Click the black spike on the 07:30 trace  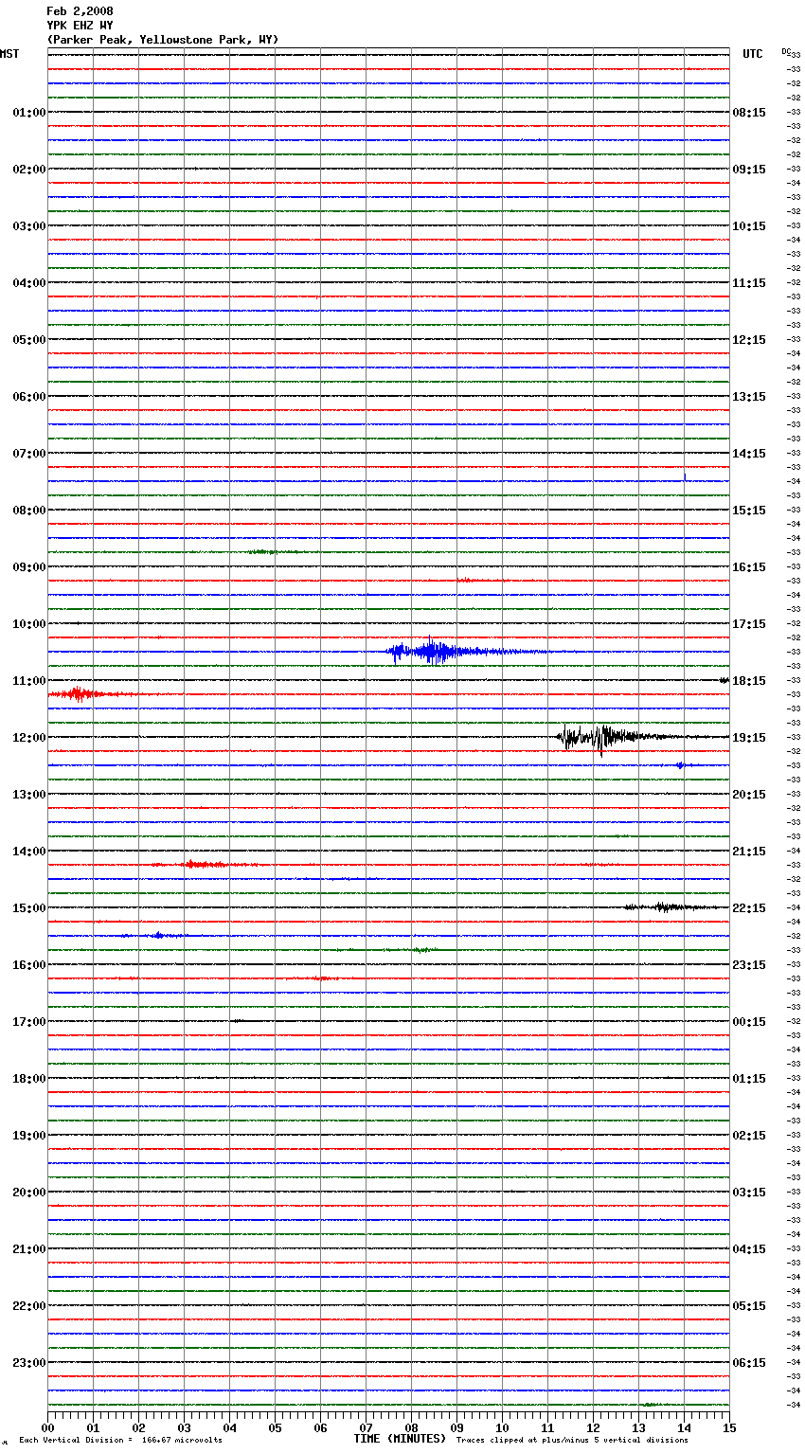685,476
